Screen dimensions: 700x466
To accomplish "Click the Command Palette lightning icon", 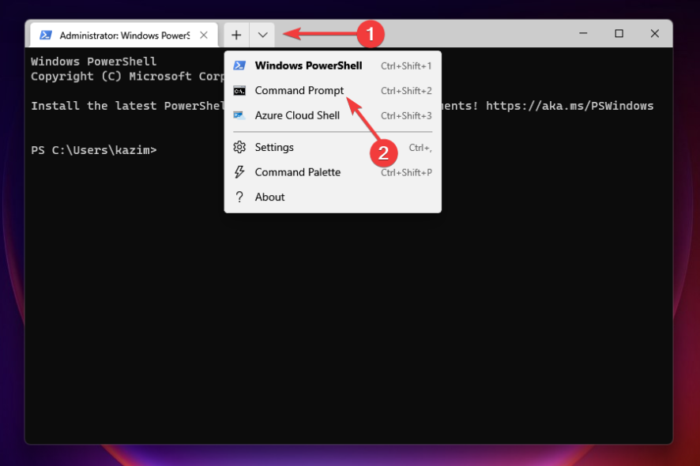I will (239, 172).
